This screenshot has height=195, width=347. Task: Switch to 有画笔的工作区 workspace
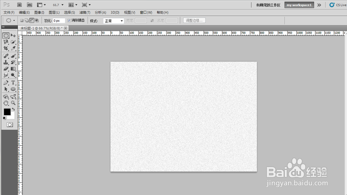click(x=268, y=5)
